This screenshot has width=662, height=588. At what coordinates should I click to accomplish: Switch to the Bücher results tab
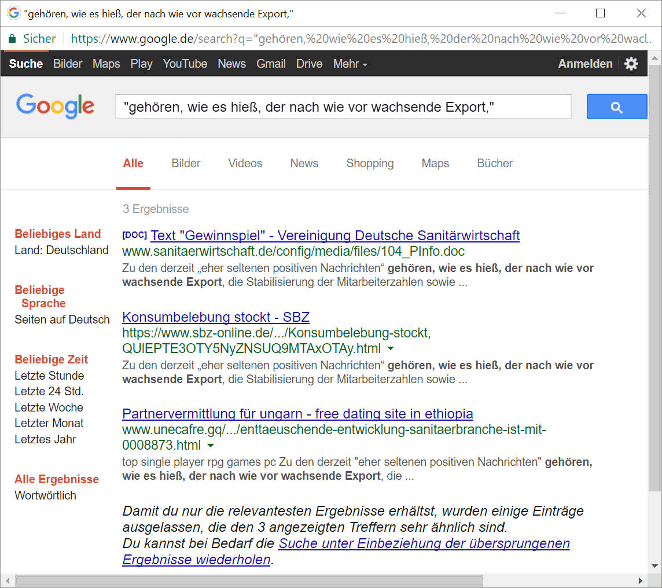coord(495,163)
